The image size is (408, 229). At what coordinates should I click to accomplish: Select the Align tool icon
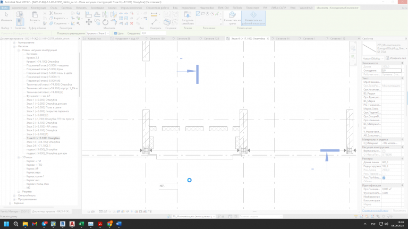tap(89, 14)
